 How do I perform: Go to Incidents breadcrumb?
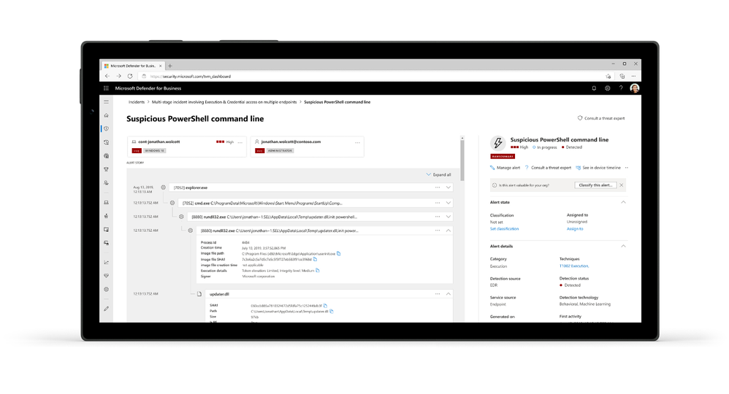[137, 102]
